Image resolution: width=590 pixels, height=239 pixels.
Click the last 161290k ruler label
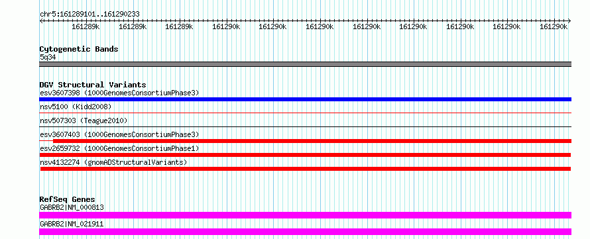click(554, 26)
